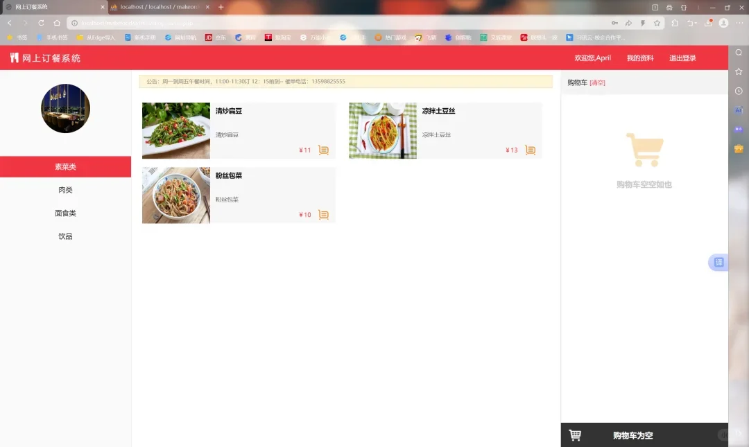Click the AI icon in the right sidebar
The width and height of the screenshot is (749, 447).
739,109
